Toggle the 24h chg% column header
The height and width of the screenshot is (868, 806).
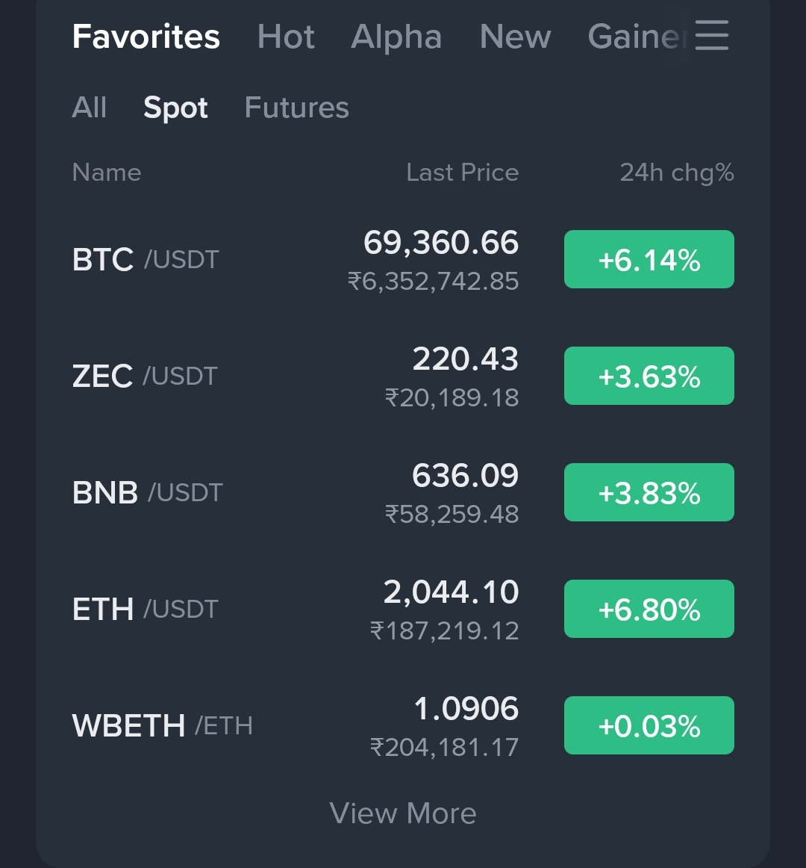[676, 173]
